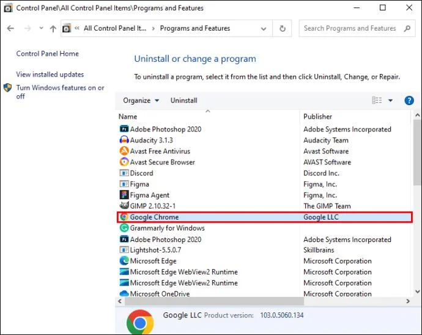Go up one folder level
This screenshot has width=422, height=335.
click(x=53, y=29)
